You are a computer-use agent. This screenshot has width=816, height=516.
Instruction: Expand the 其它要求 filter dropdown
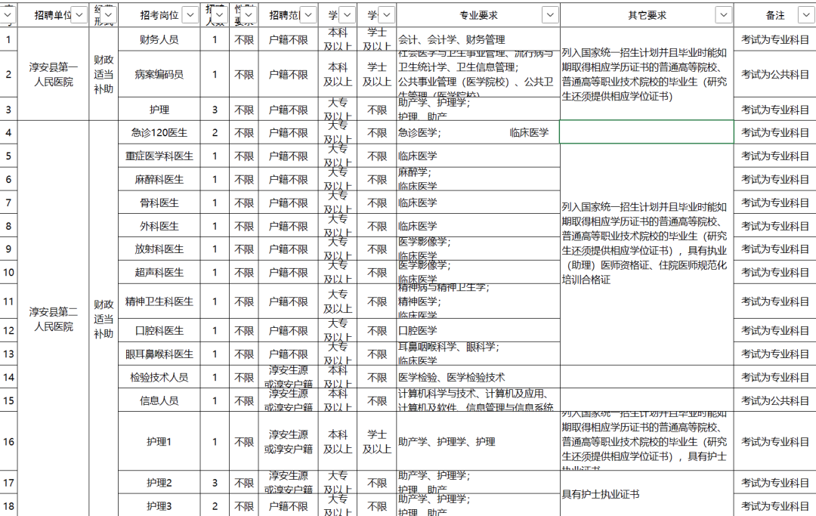tap(723, 15)
